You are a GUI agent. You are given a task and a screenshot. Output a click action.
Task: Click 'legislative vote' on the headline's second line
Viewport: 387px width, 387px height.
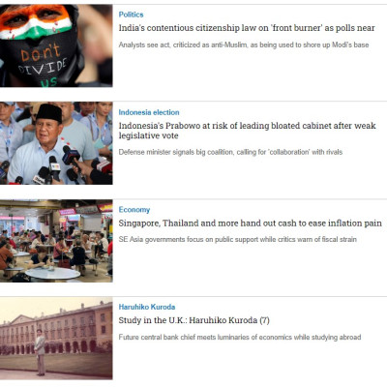click(x=148, y=135)
